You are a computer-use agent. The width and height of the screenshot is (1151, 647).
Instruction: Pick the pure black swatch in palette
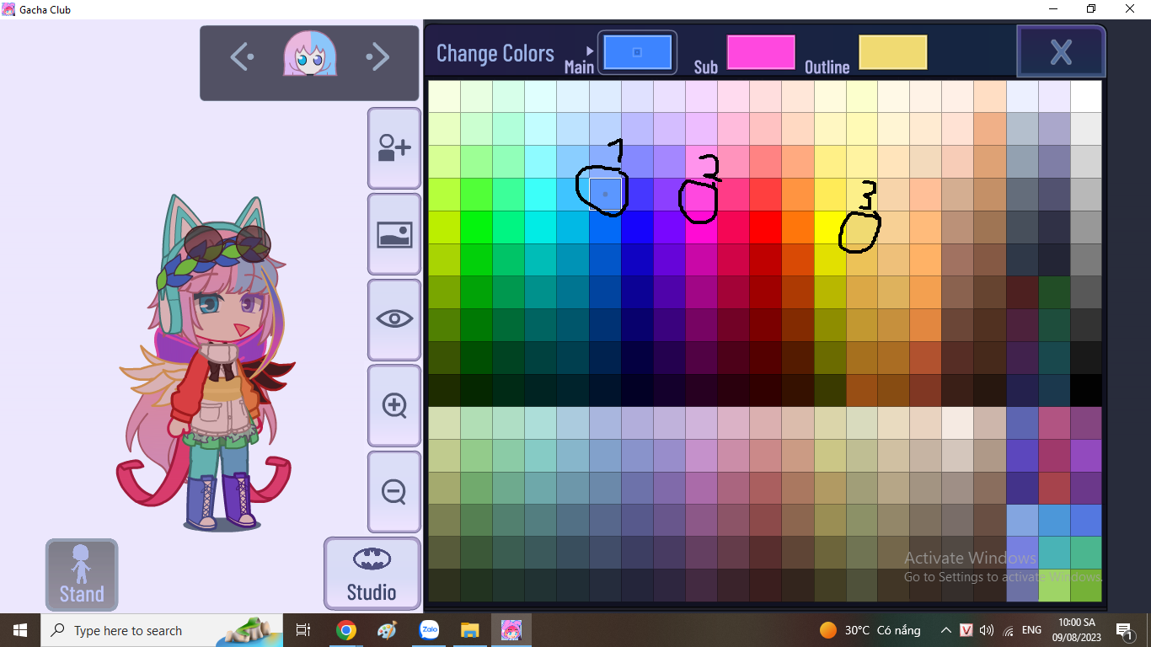point(1086,390)
